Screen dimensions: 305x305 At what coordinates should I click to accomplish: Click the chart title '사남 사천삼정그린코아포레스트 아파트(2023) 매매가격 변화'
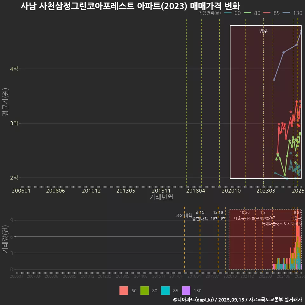[x=131, y=6]
